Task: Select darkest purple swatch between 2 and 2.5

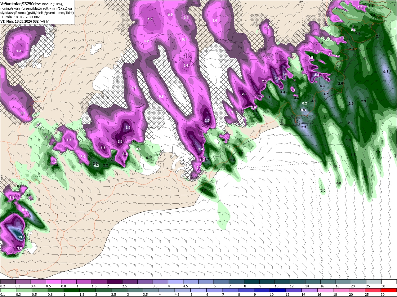Action: [x=115, y=281]
